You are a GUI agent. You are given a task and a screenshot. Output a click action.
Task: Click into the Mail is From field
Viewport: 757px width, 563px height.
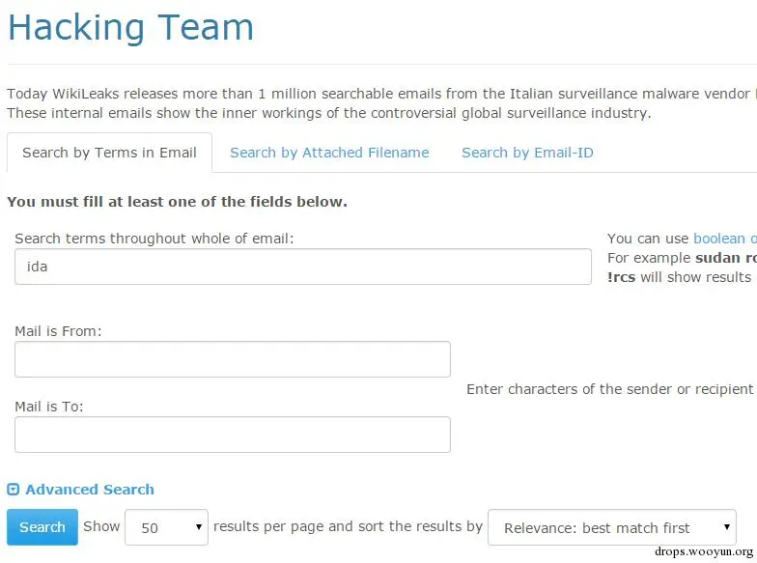click(x=232, y=359)
